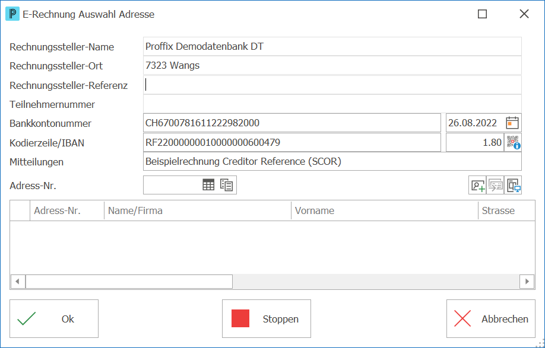Click the list copy icon beside Adress-Nr.
The width and height of the screenshot is (545, 348).
tap(227, 185)
